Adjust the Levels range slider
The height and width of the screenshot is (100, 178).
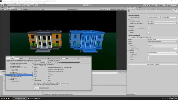[70, 62]
